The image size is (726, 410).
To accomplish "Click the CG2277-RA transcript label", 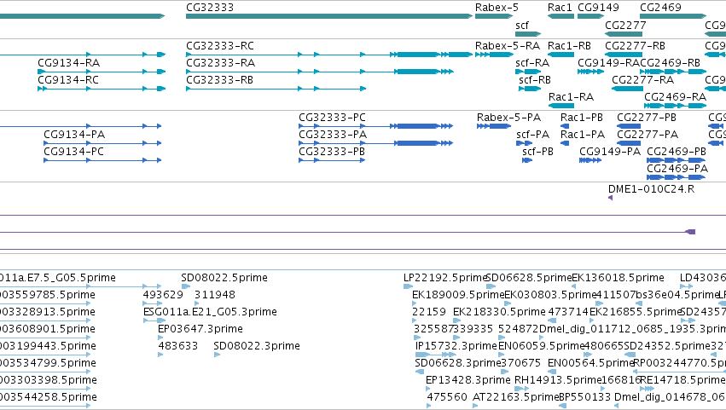I will coord(643,80).
